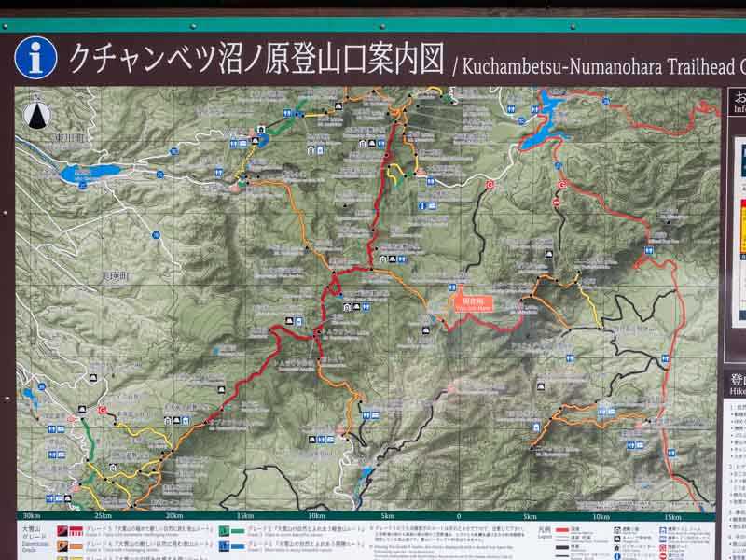Select the north arrow compass icon
746x560 pixels.
point(37,114)
